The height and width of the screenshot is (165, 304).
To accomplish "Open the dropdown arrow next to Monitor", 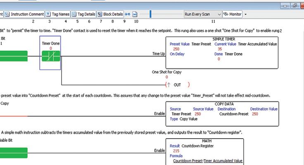I will 245,14.
